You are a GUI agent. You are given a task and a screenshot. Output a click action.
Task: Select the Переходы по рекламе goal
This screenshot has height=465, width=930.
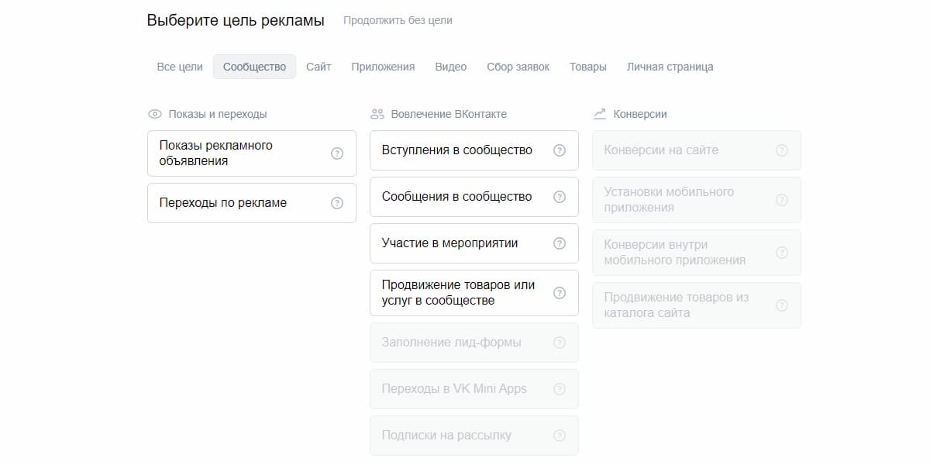pyautogui.click(x=232, y=203)
